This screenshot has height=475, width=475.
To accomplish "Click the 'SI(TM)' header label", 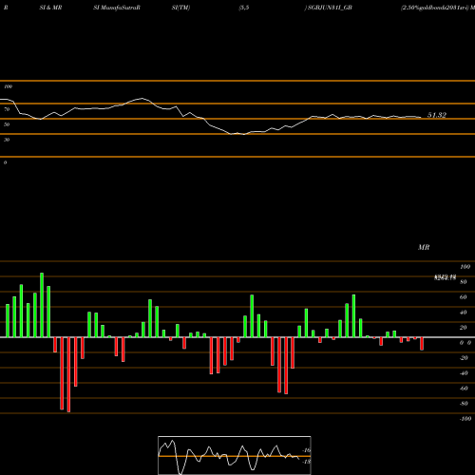I will tap(180, 8).
